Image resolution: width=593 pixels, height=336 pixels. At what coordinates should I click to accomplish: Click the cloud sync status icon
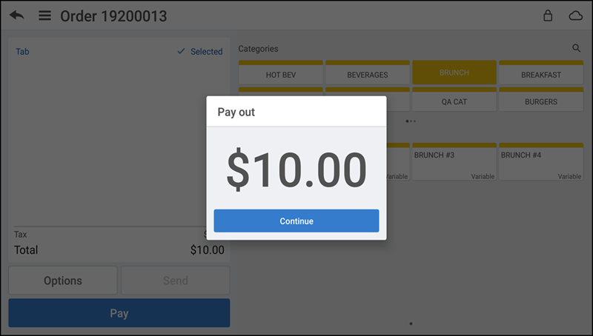point(576,16)
